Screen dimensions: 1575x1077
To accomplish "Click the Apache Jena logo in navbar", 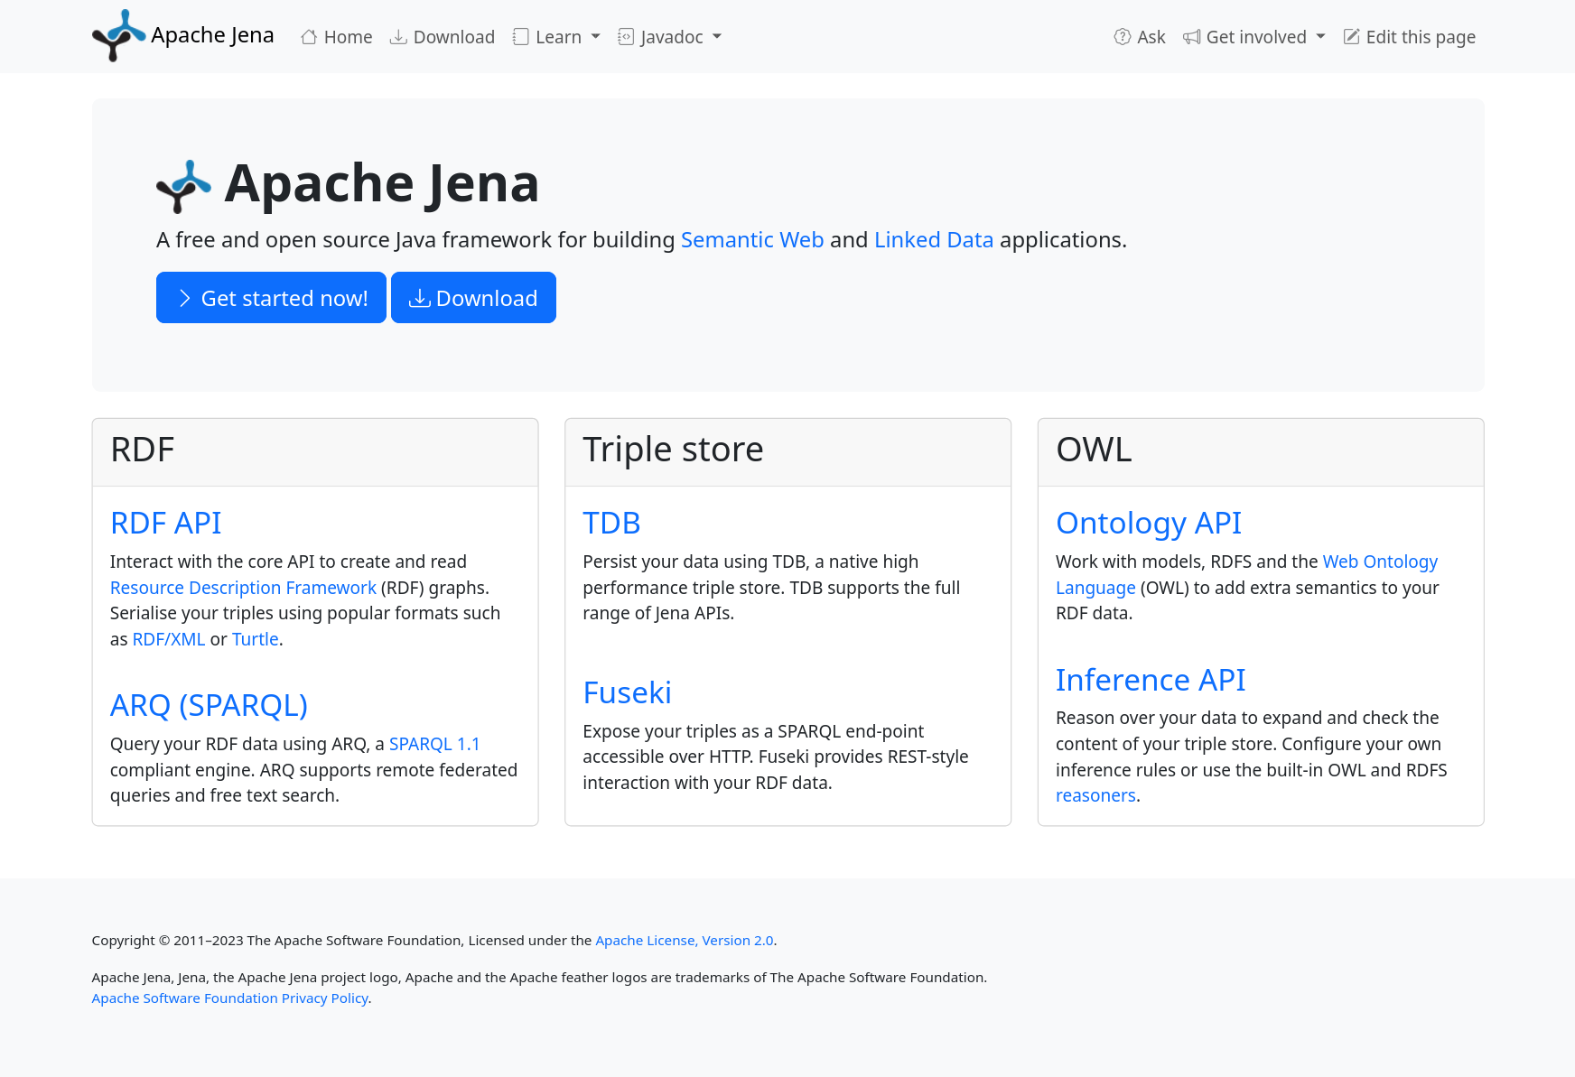I will [x=118, y=36].
